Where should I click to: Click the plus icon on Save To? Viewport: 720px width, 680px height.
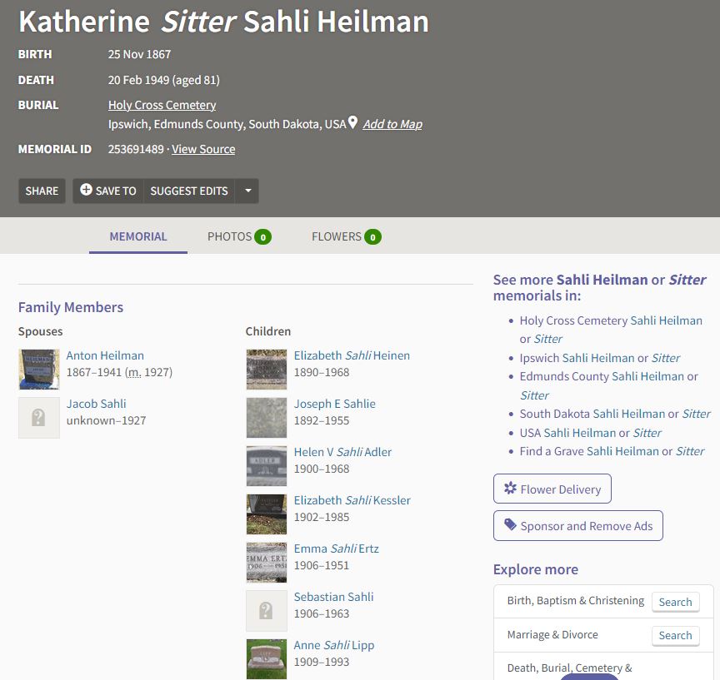pyautogui.click(x=86, y=190)
